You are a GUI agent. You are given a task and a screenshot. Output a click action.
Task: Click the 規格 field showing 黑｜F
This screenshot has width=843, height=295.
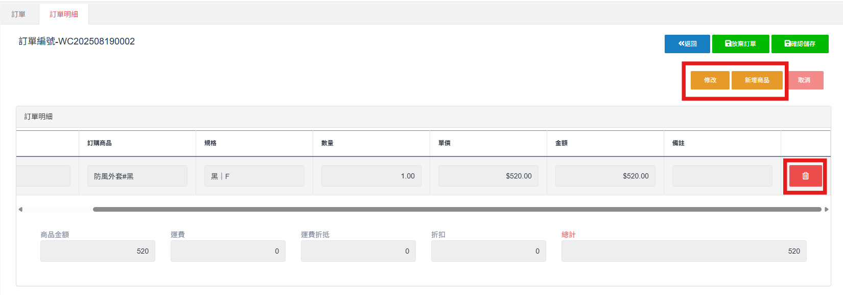click(254, 176)
